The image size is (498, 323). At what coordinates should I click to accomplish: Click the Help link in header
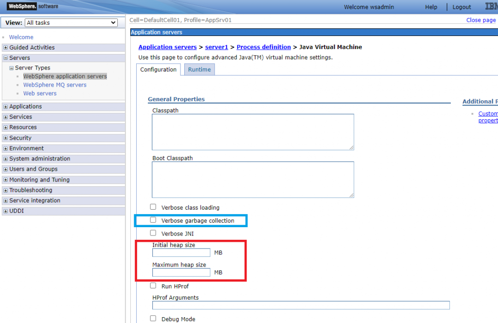click(x=431, y=7)
